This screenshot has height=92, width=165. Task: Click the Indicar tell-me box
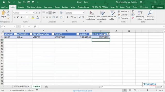144,7
